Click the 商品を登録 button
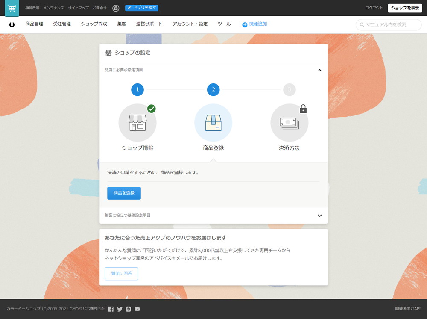Screen dimensions: 427x319 tap(124, 193)
